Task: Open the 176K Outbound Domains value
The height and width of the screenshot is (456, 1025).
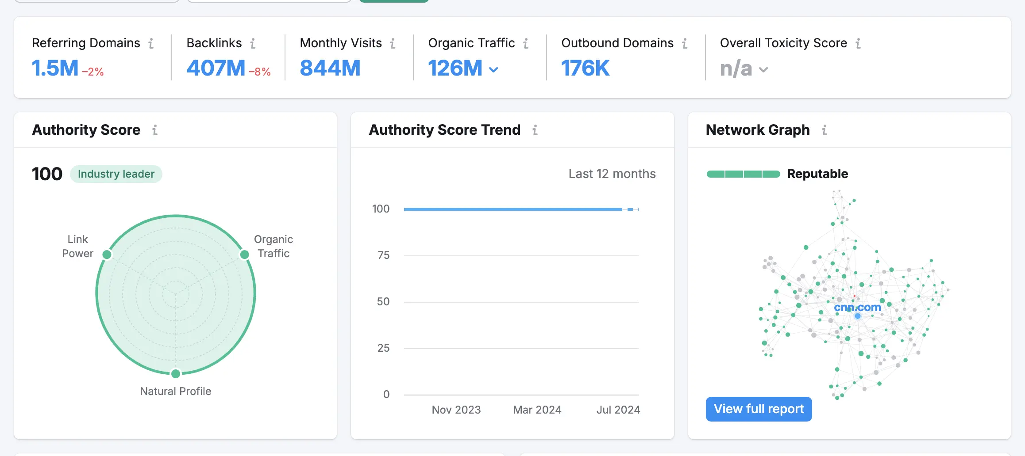Action: point(586,68)
